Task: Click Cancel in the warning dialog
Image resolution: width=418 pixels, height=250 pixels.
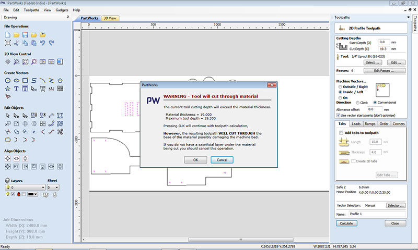Action: click(222, 160)
